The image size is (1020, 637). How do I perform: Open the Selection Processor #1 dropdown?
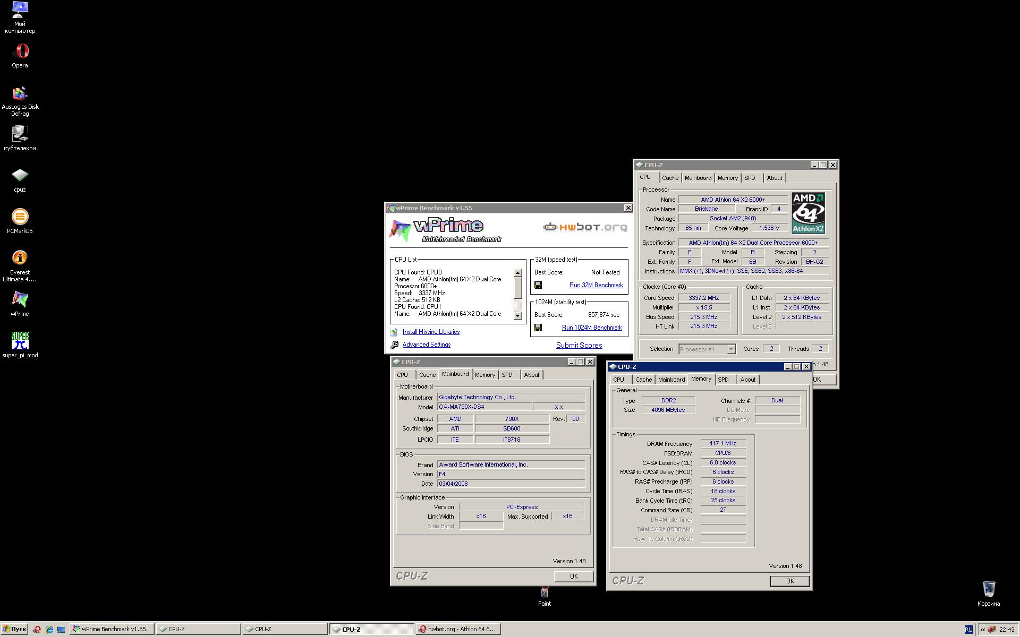coord(707,349)
